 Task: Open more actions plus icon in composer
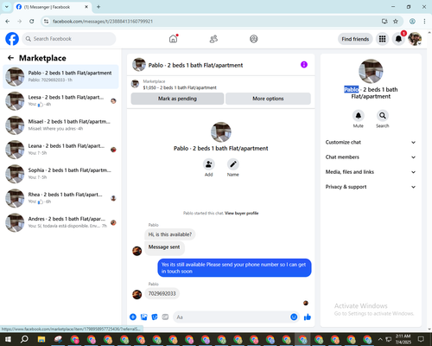tap(133, 317)
